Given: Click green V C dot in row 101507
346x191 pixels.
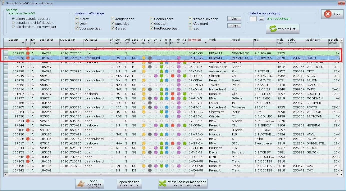Looking at the screenshot, I should [x=161, y=94].
